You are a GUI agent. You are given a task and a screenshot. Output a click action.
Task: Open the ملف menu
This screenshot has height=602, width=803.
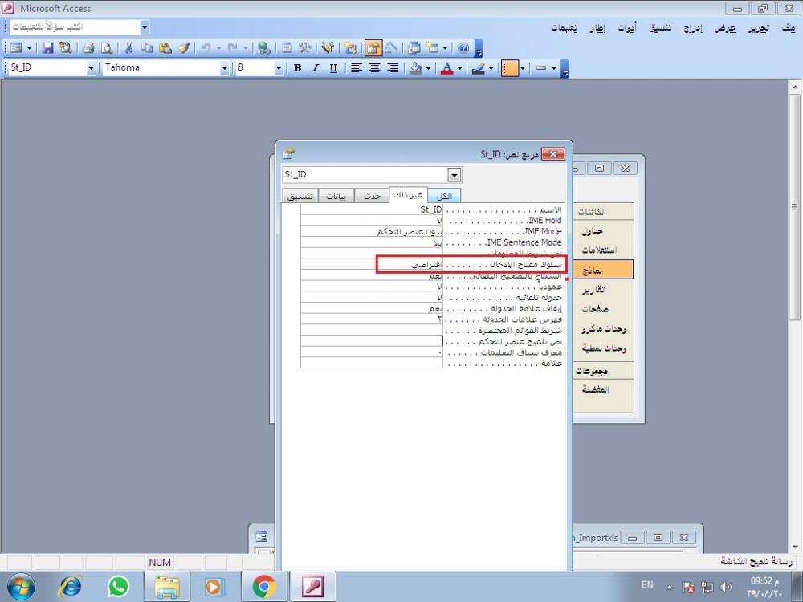[789, 28]
